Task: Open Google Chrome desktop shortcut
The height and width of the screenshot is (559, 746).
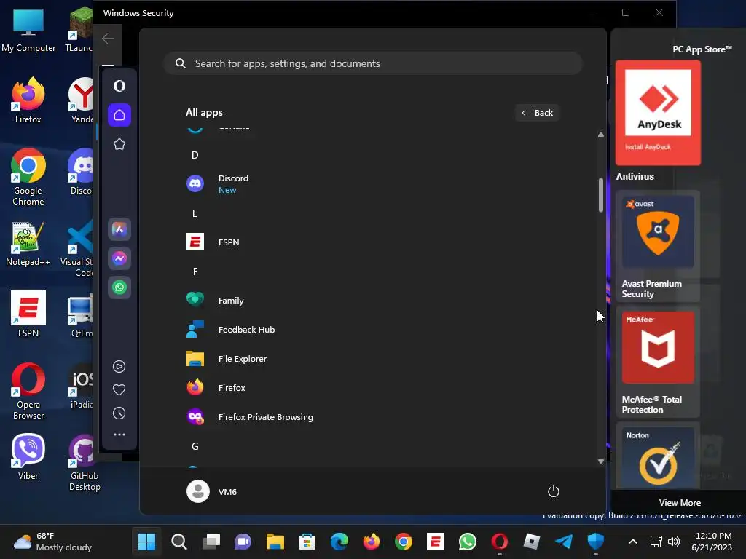Action: click(28, 177)
